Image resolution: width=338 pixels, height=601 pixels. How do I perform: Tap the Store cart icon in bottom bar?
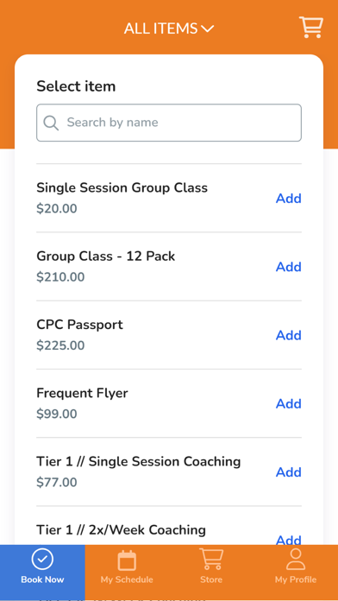pos(211,560)
